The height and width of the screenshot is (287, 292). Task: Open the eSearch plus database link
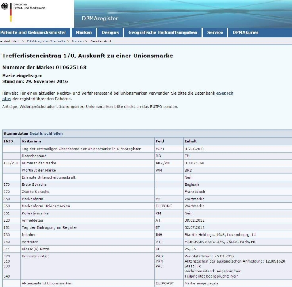click(224, 93)
